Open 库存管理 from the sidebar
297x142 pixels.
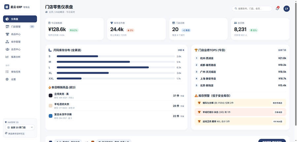[x=16, y=42]
